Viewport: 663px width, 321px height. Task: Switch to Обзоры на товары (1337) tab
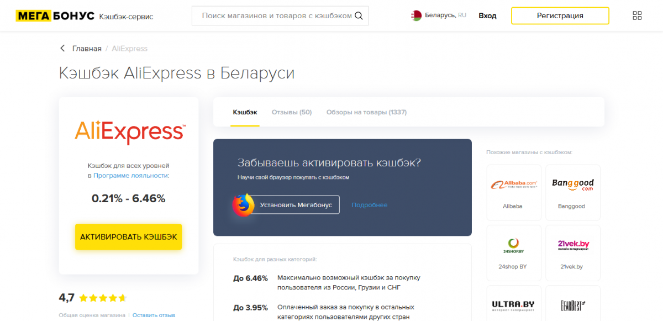366,112
